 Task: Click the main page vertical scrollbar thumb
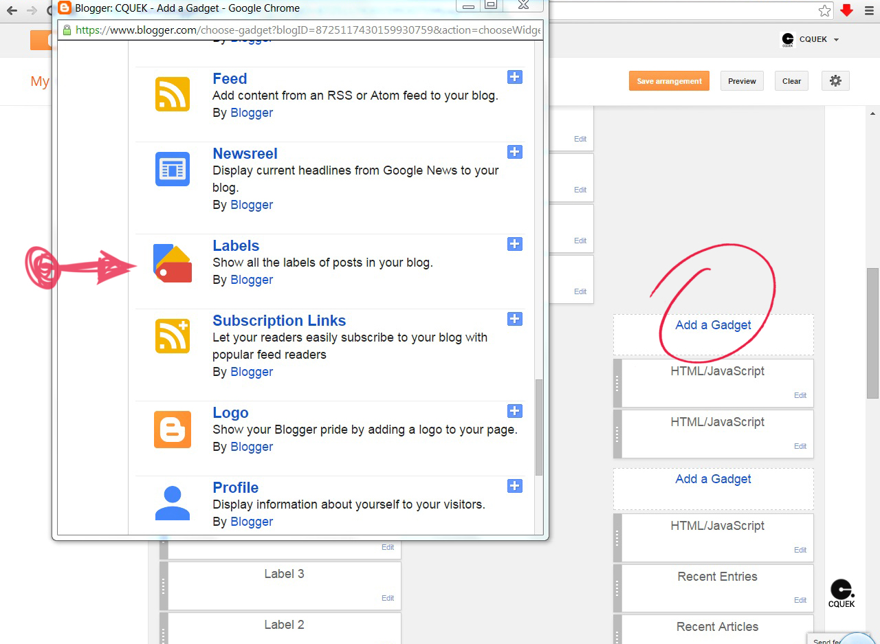coord(872,333)
